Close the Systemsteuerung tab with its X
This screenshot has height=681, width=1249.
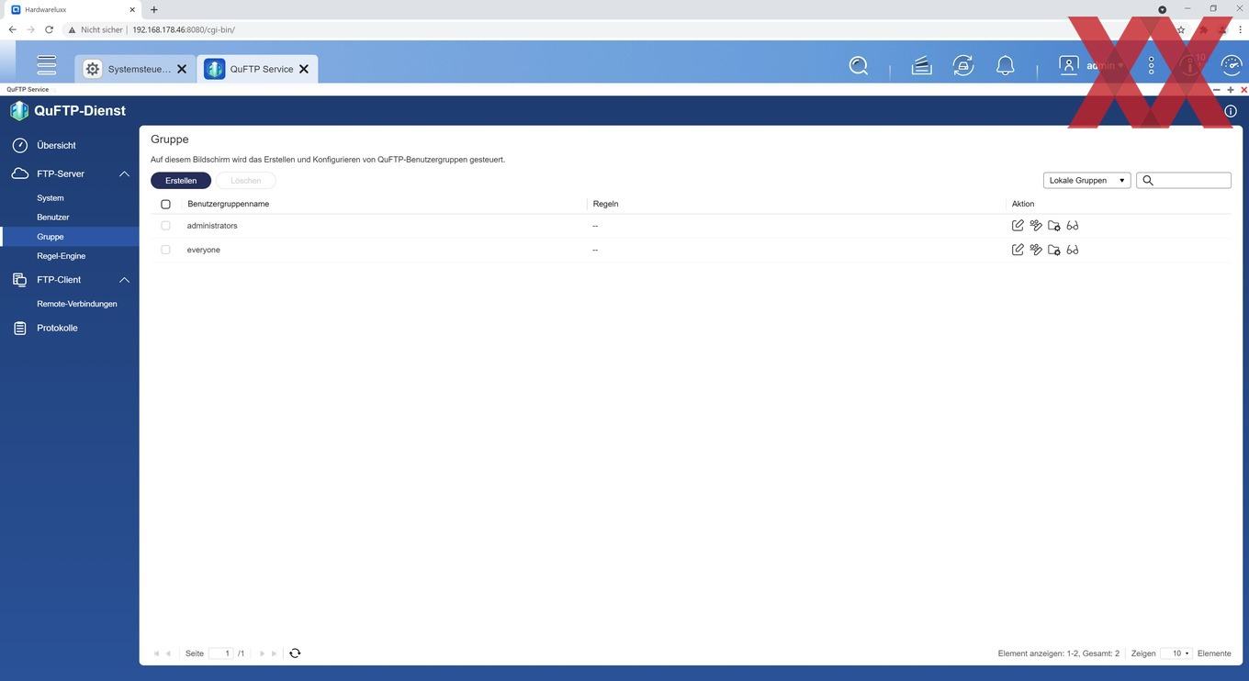tap(182, 69)
